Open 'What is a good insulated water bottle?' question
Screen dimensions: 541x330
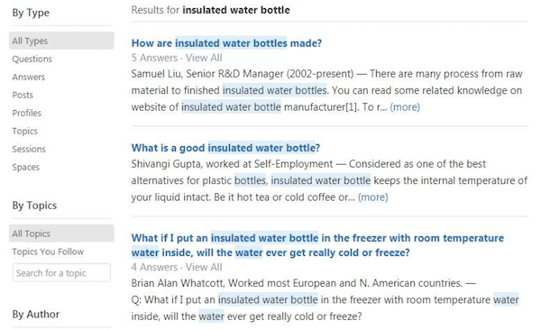(225, 148)
